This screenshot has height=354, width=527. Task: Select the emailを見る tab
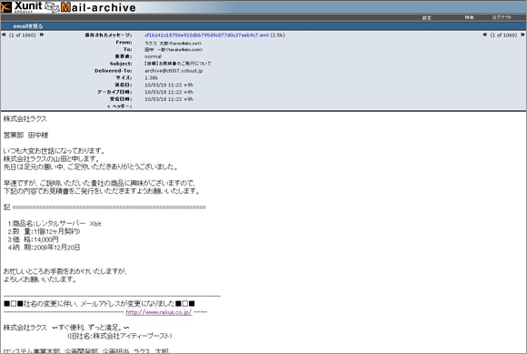click(28, 25)
